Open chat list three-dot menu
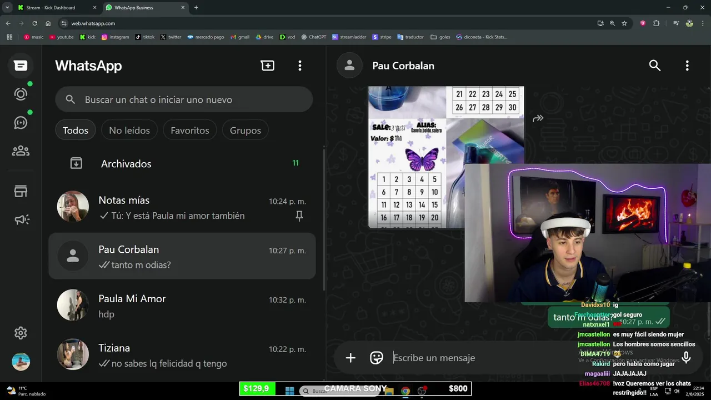 (300, 66)
